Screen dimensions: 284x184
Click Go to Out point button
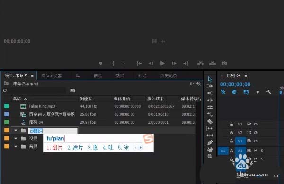[186, 63]
